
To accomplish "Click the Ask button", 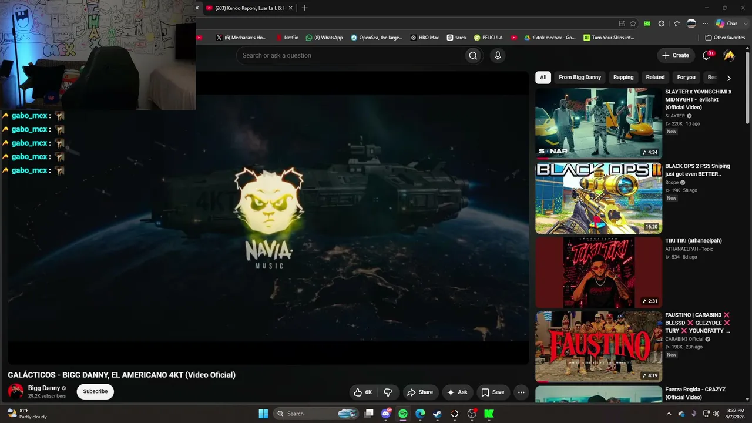I will [457, 392].
